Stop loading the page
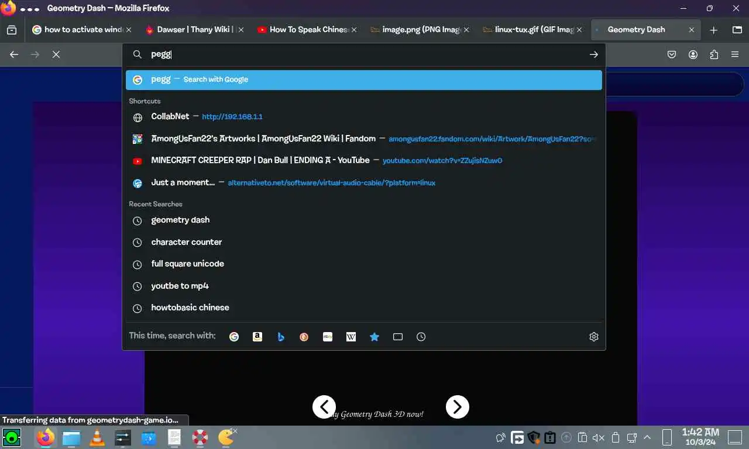749x449 pixels. point(56,54)
